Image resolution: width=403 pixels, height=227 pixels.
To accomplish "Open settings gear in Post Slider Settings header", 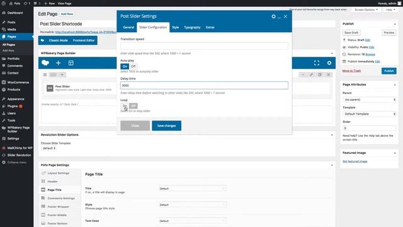I will point(273,16).
